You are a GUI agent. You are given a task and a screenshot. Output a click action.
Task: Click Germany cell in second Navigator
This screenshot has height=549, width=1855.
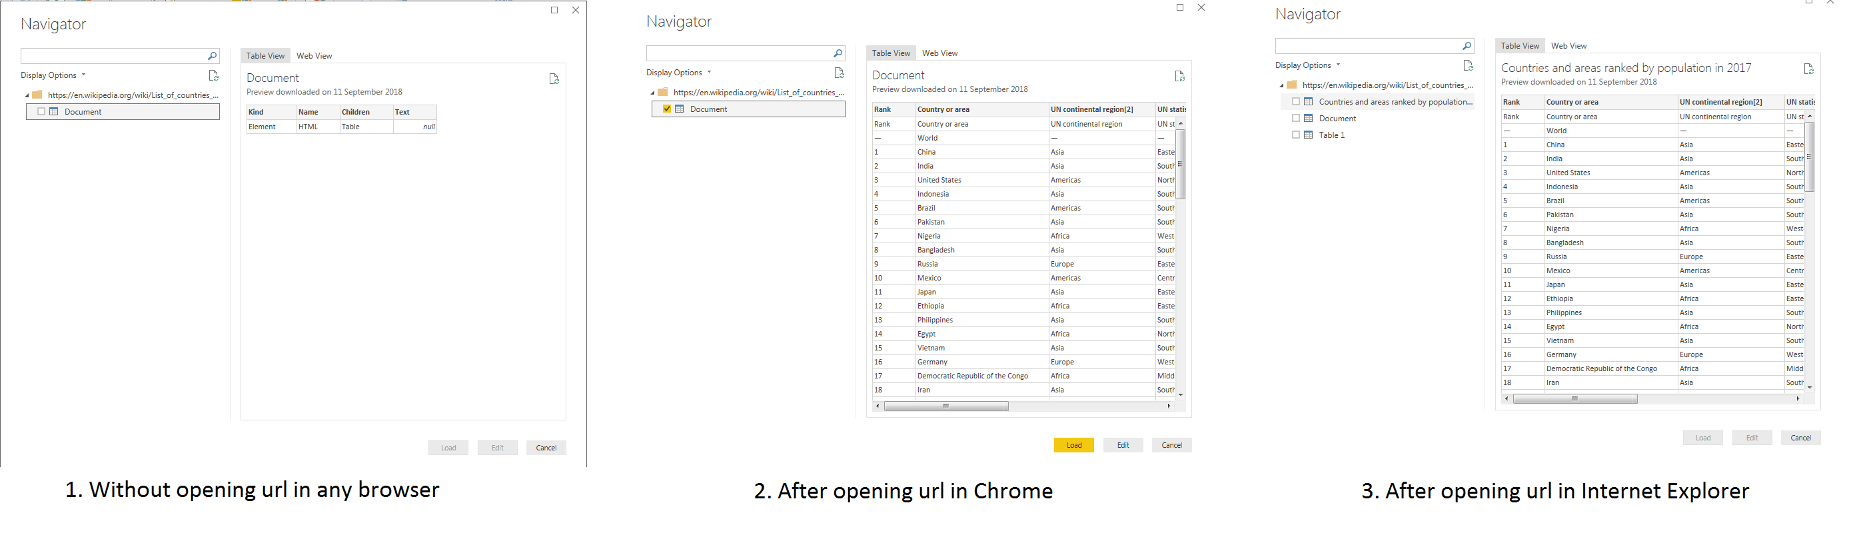click(981, 362)
